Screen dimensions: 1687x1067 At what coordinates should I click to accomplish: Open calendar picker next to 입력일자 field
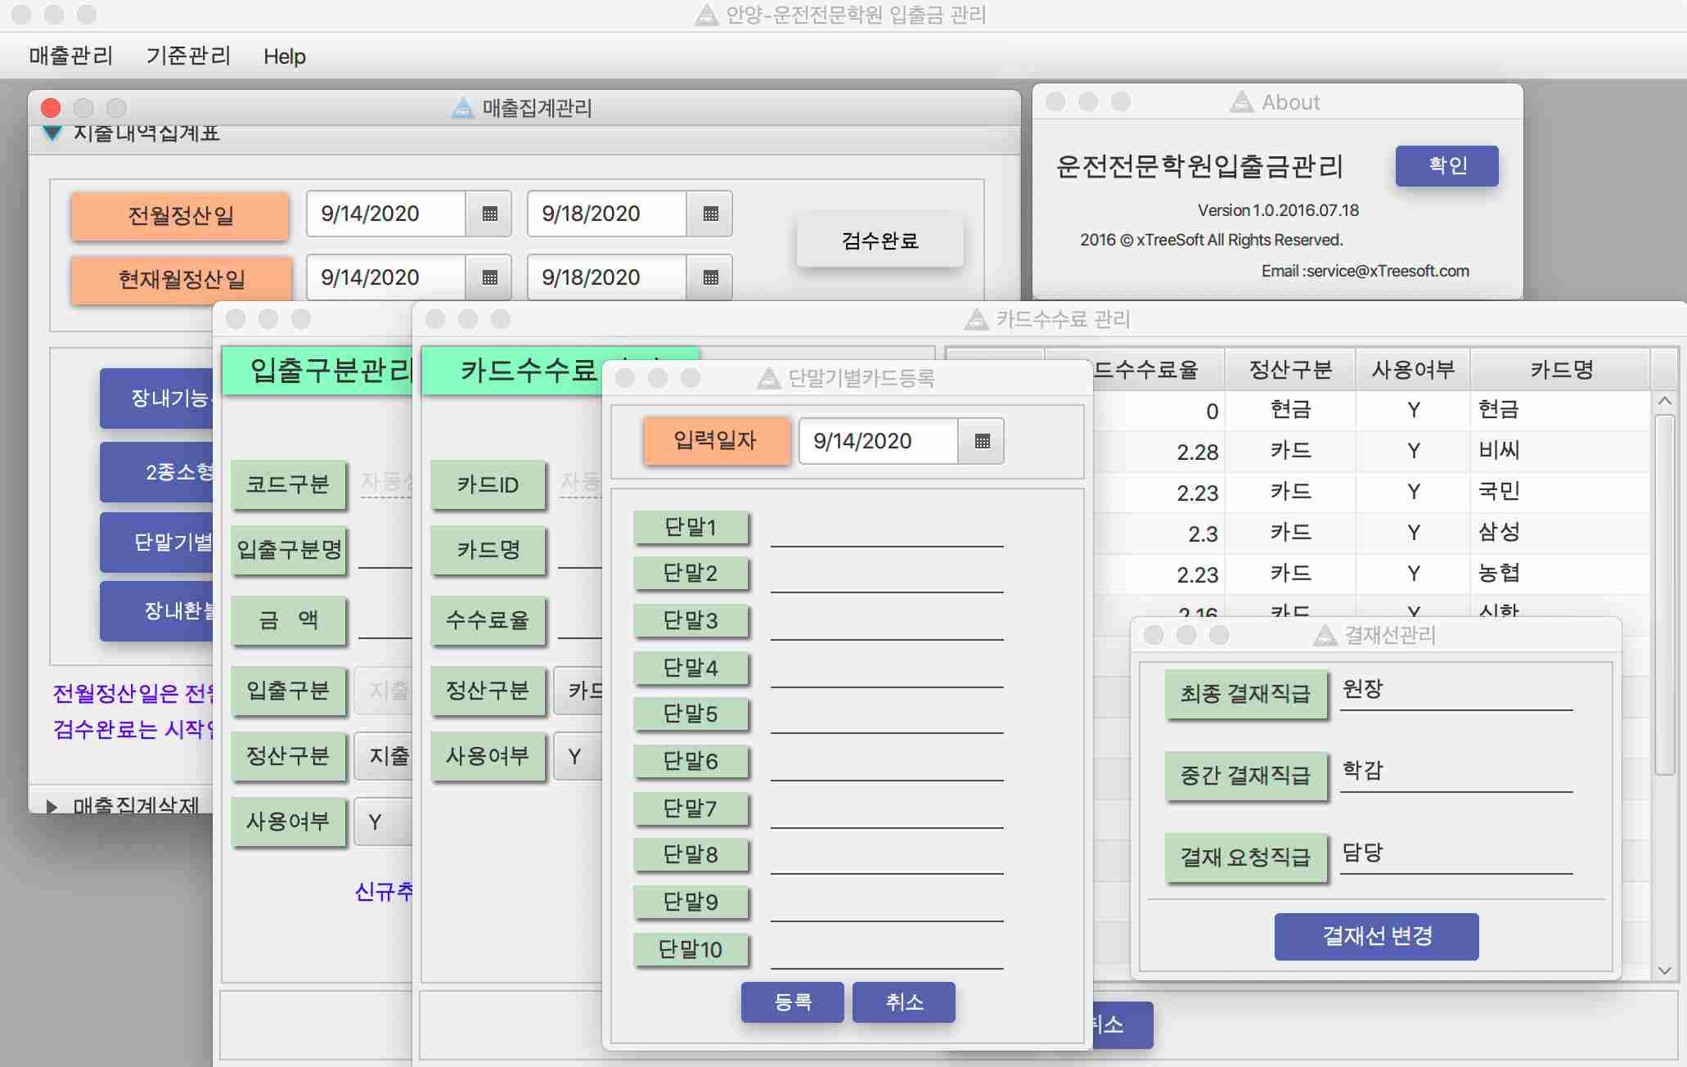pyautogui.click(x=982, y=442)
